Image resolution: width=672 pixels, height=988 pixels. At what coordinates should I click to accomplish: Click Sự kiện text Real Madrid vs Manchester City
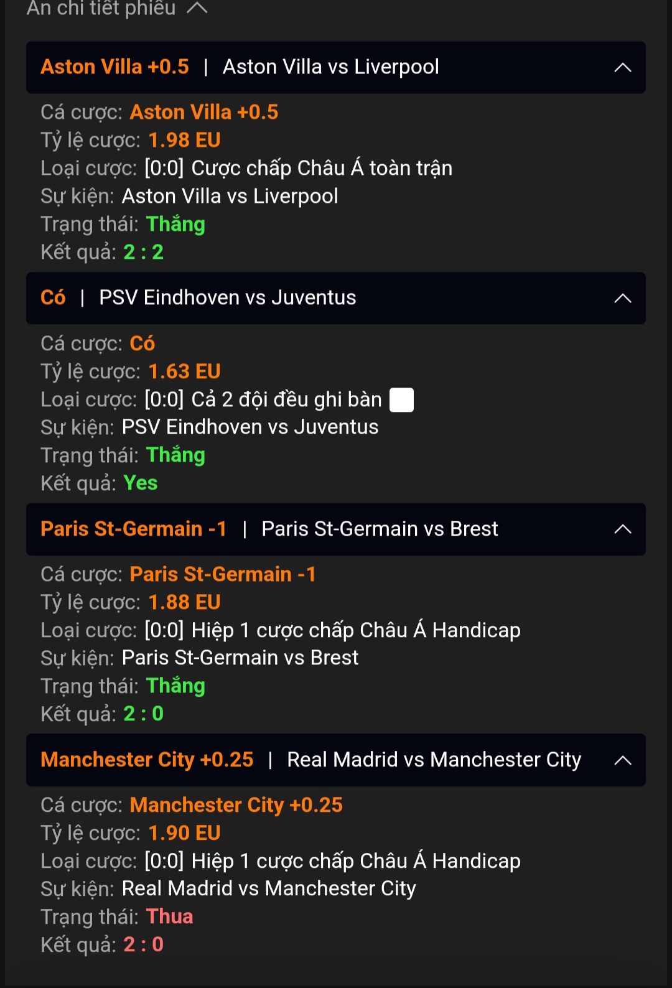click(x=268, y=888)
